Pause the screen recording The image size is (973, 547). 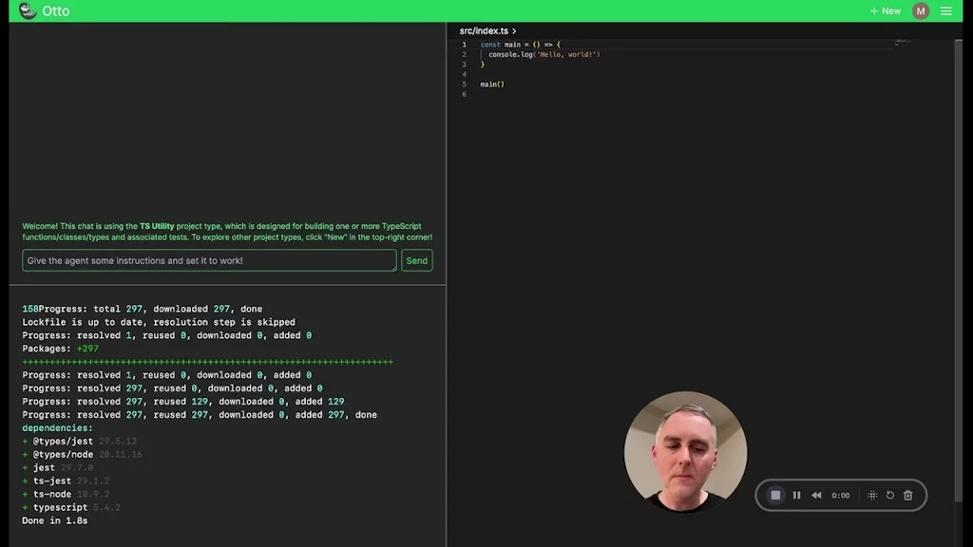[x=796, y=495]
